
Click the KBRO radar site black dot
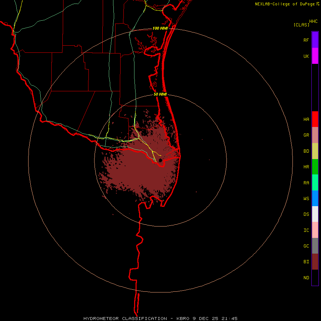(160, 160)
